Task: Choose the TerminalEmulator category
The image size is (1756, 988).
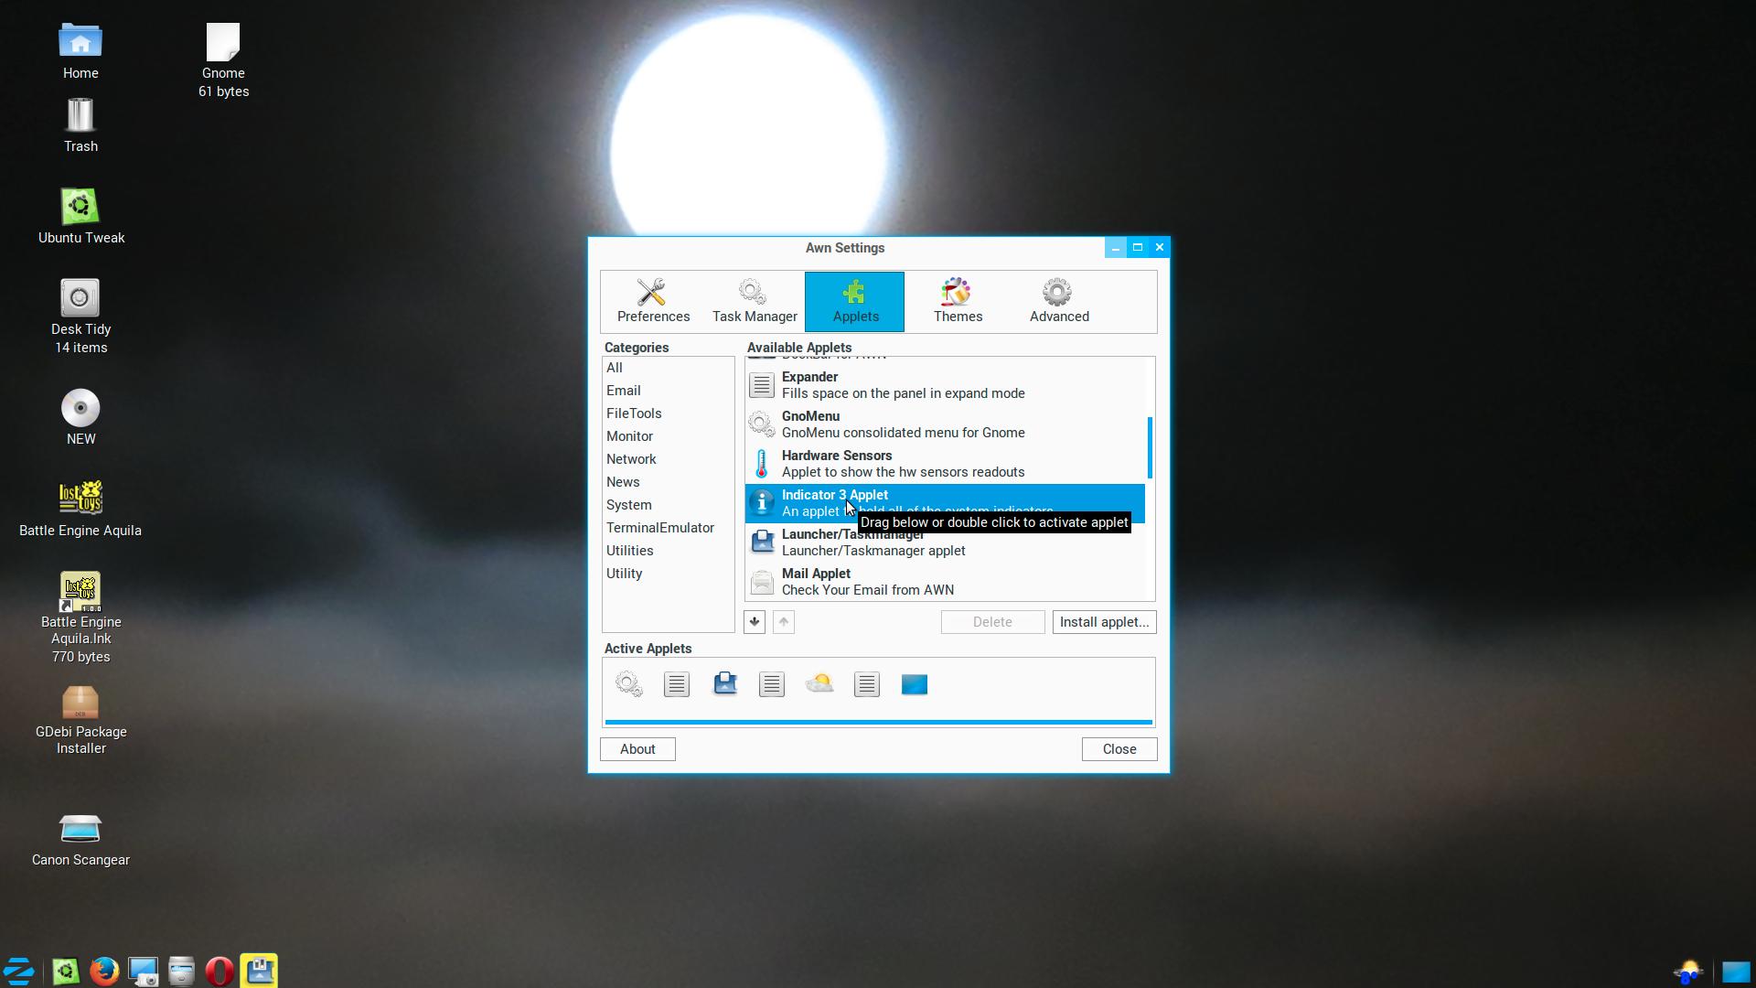Action: coord(659,528)
